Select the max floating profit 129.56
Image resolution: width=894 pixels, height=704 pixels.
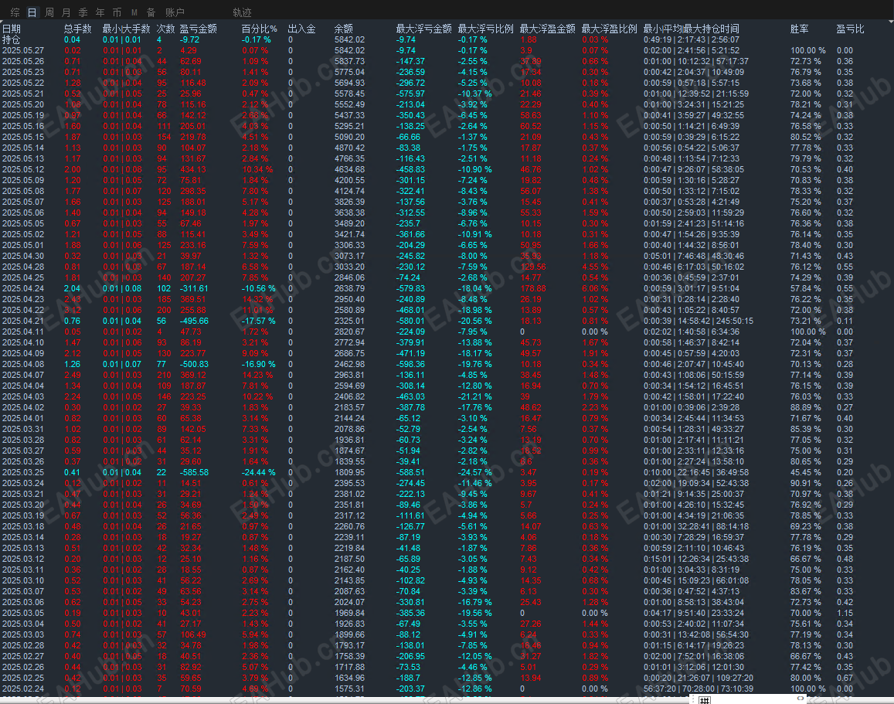(x=532, y=267)
